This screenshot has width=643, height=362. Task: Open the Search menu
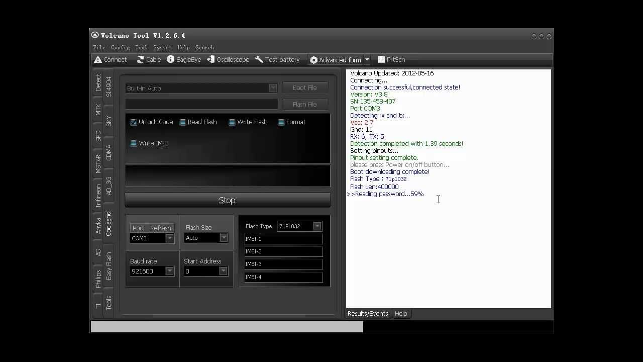tap(204, 47)
